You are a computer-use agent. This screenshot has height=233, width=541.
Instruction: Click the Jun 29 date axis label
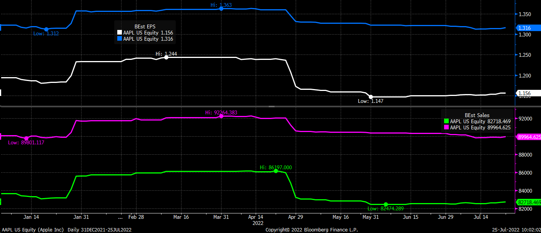[446, 217]
